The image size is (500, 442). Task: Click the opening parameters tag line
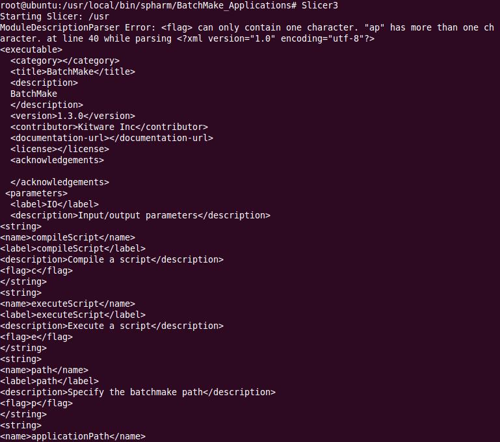pos(36,193)
